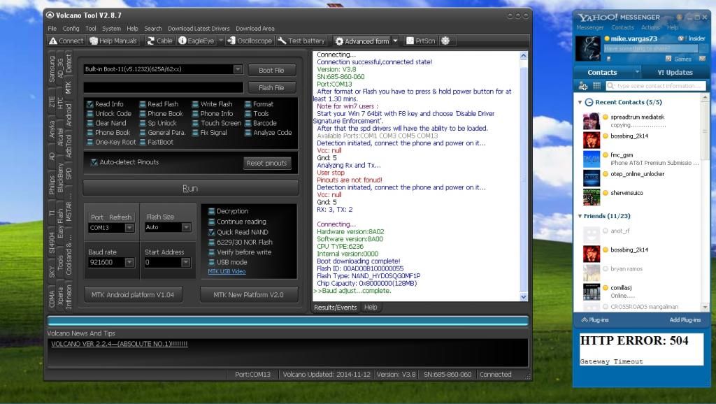Enable Verify before write checkbox

[x=211, y=252]
